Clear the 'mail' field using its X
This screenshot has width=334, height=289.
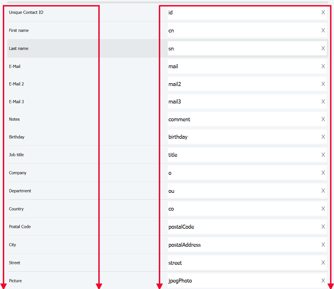323,66
